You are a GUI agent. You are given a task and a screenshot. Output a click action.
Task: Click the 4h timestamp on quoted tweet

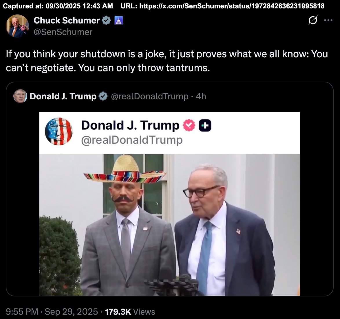[201, 96]
